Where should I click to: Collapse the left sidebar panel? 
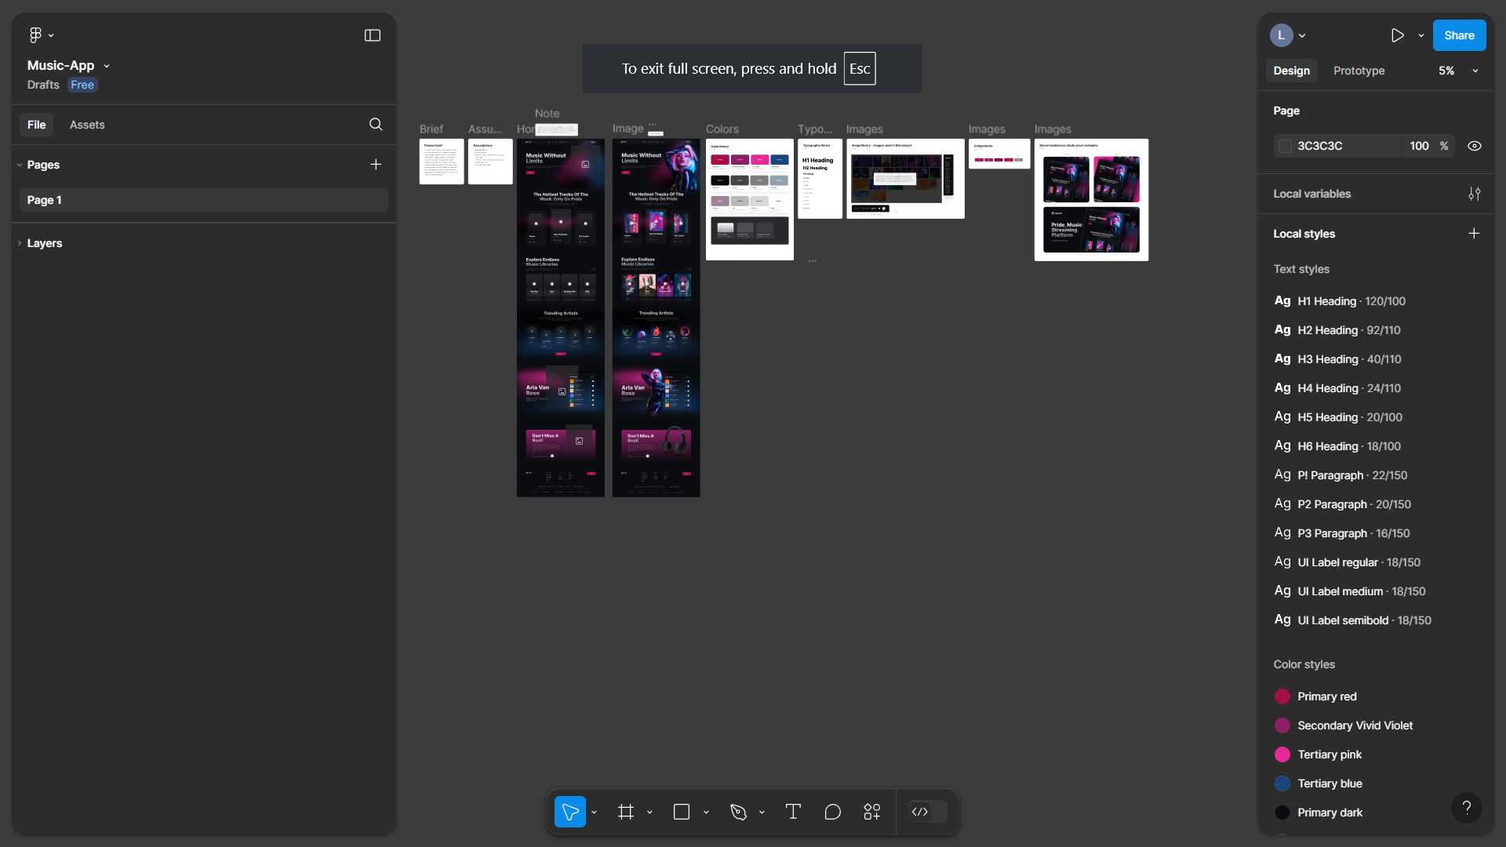pyautogui.click(x=373, y=35)
